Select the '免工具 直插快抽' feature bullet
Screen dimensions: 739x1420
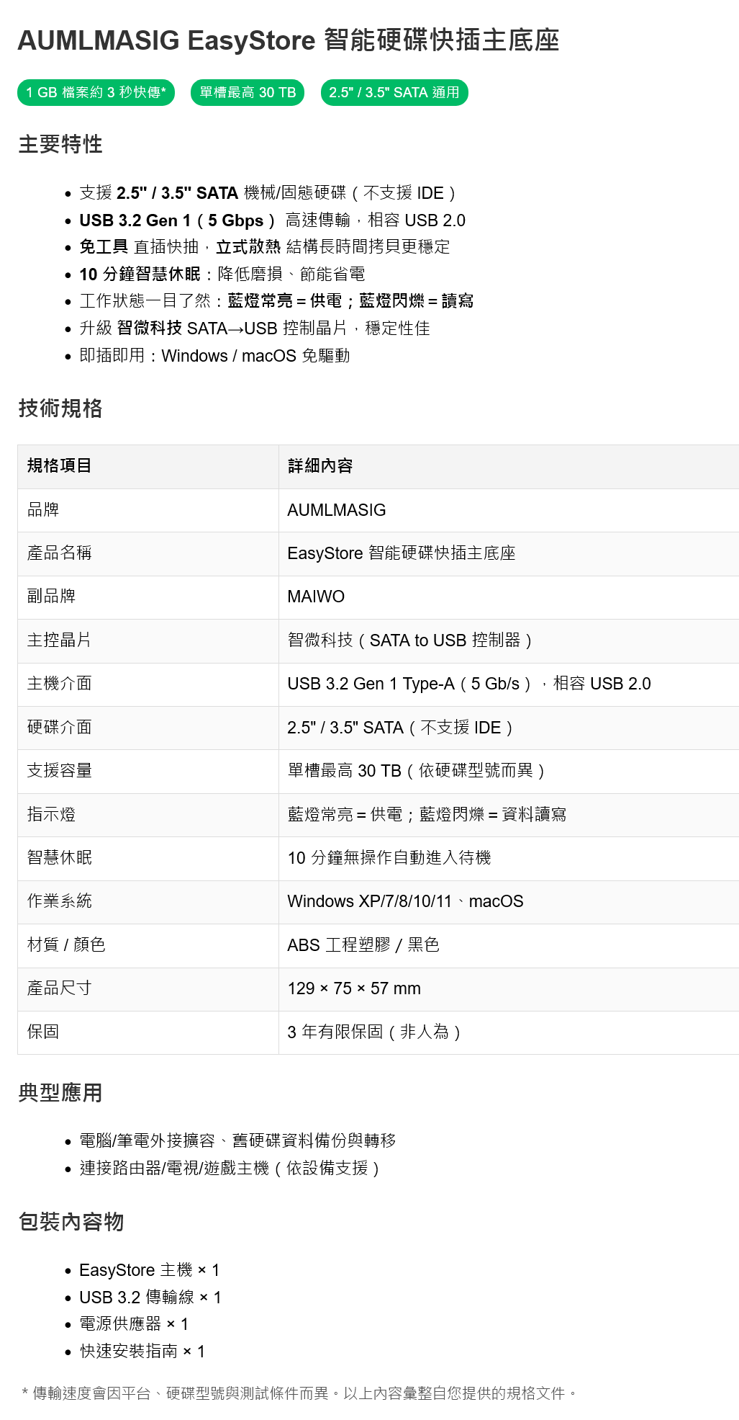[264, 247]
